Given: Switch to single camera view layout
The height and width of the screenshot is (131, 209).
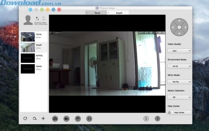Looking at the screenshot, I should click(146, 119).
